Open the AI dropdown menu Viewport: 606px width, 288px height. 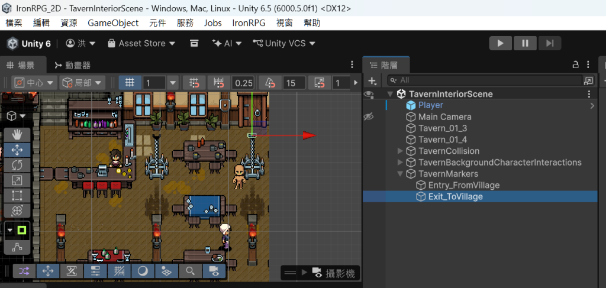pos(227,43)
